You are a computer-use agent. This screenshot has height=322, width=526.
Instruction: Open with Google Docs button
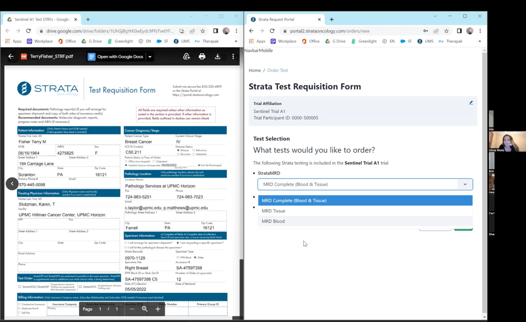tap(116, 56)
